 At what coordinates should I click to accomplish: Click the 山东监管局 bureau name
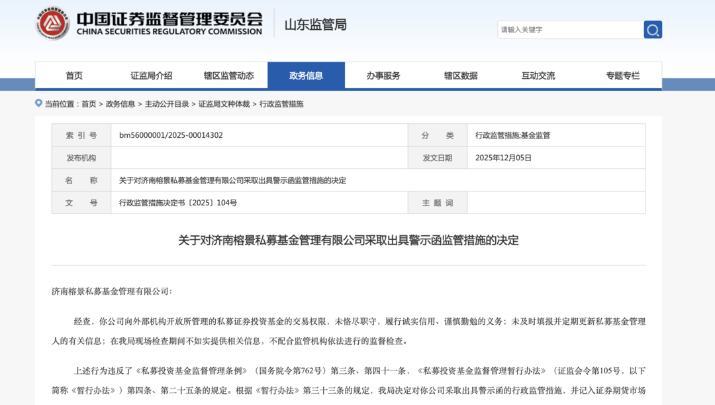point(315,25)
